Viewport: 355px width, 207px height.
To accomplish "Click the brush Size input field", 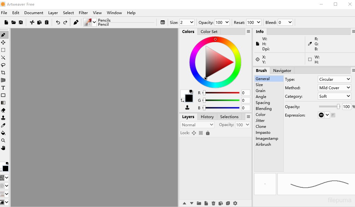I will (x=183, y=22).
